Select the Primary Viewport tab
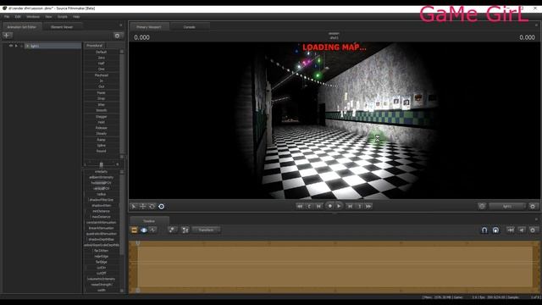 click(x=149, y=27)
